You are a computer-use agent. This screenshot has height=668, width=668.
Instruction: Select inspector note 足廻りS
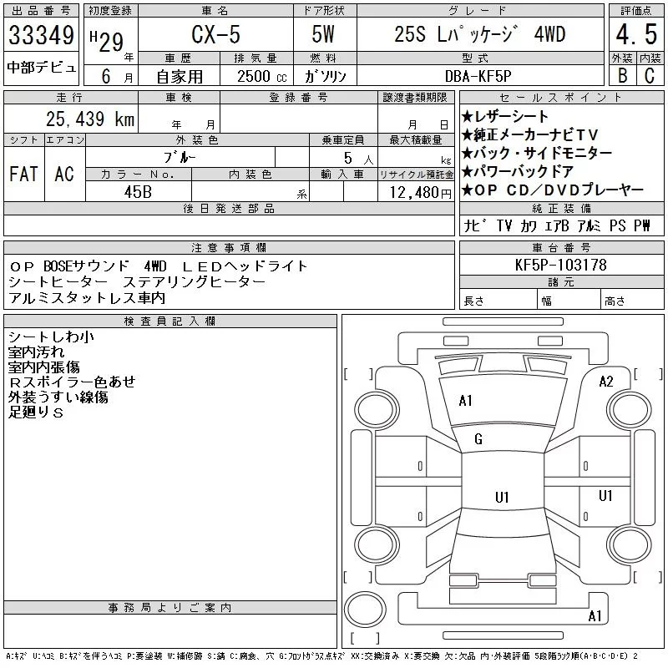coord(36,412)
